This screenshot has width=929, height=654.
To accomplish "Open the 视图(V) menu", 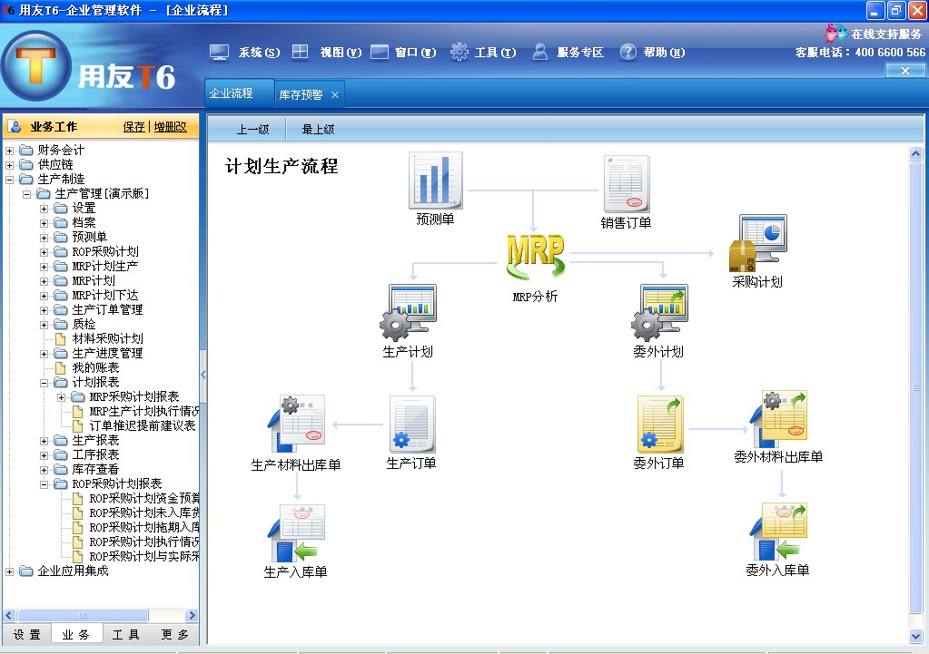I will click(x=341, y=53).
